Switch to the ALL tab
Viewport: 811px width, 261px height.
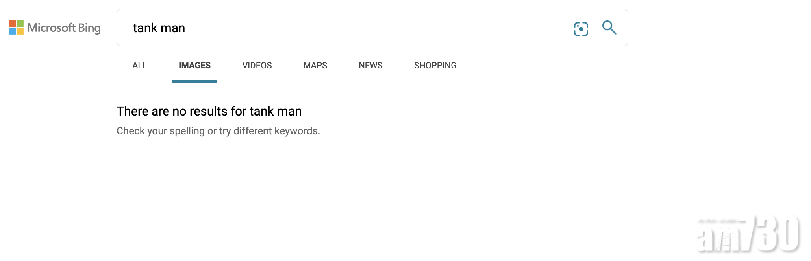pyautogui.click(x=140, y=66)
